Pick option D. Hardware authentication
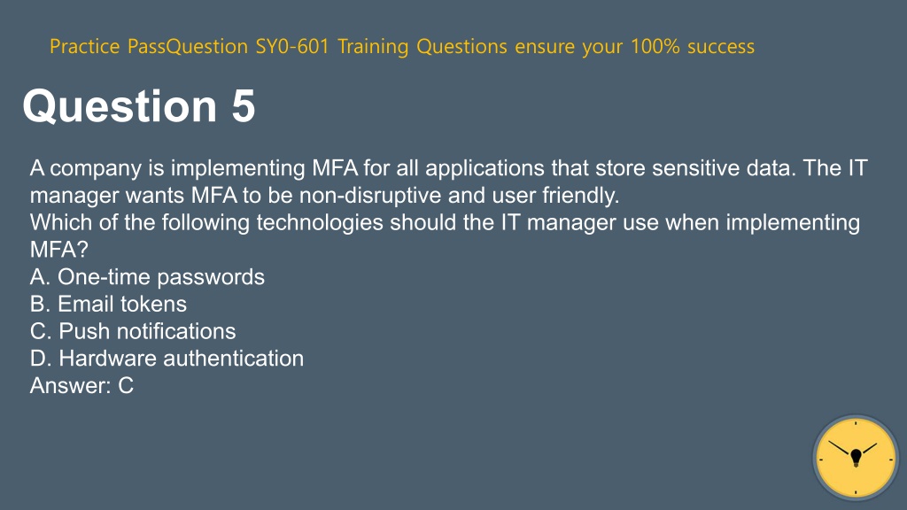907x510 pixels. [167, 359]
